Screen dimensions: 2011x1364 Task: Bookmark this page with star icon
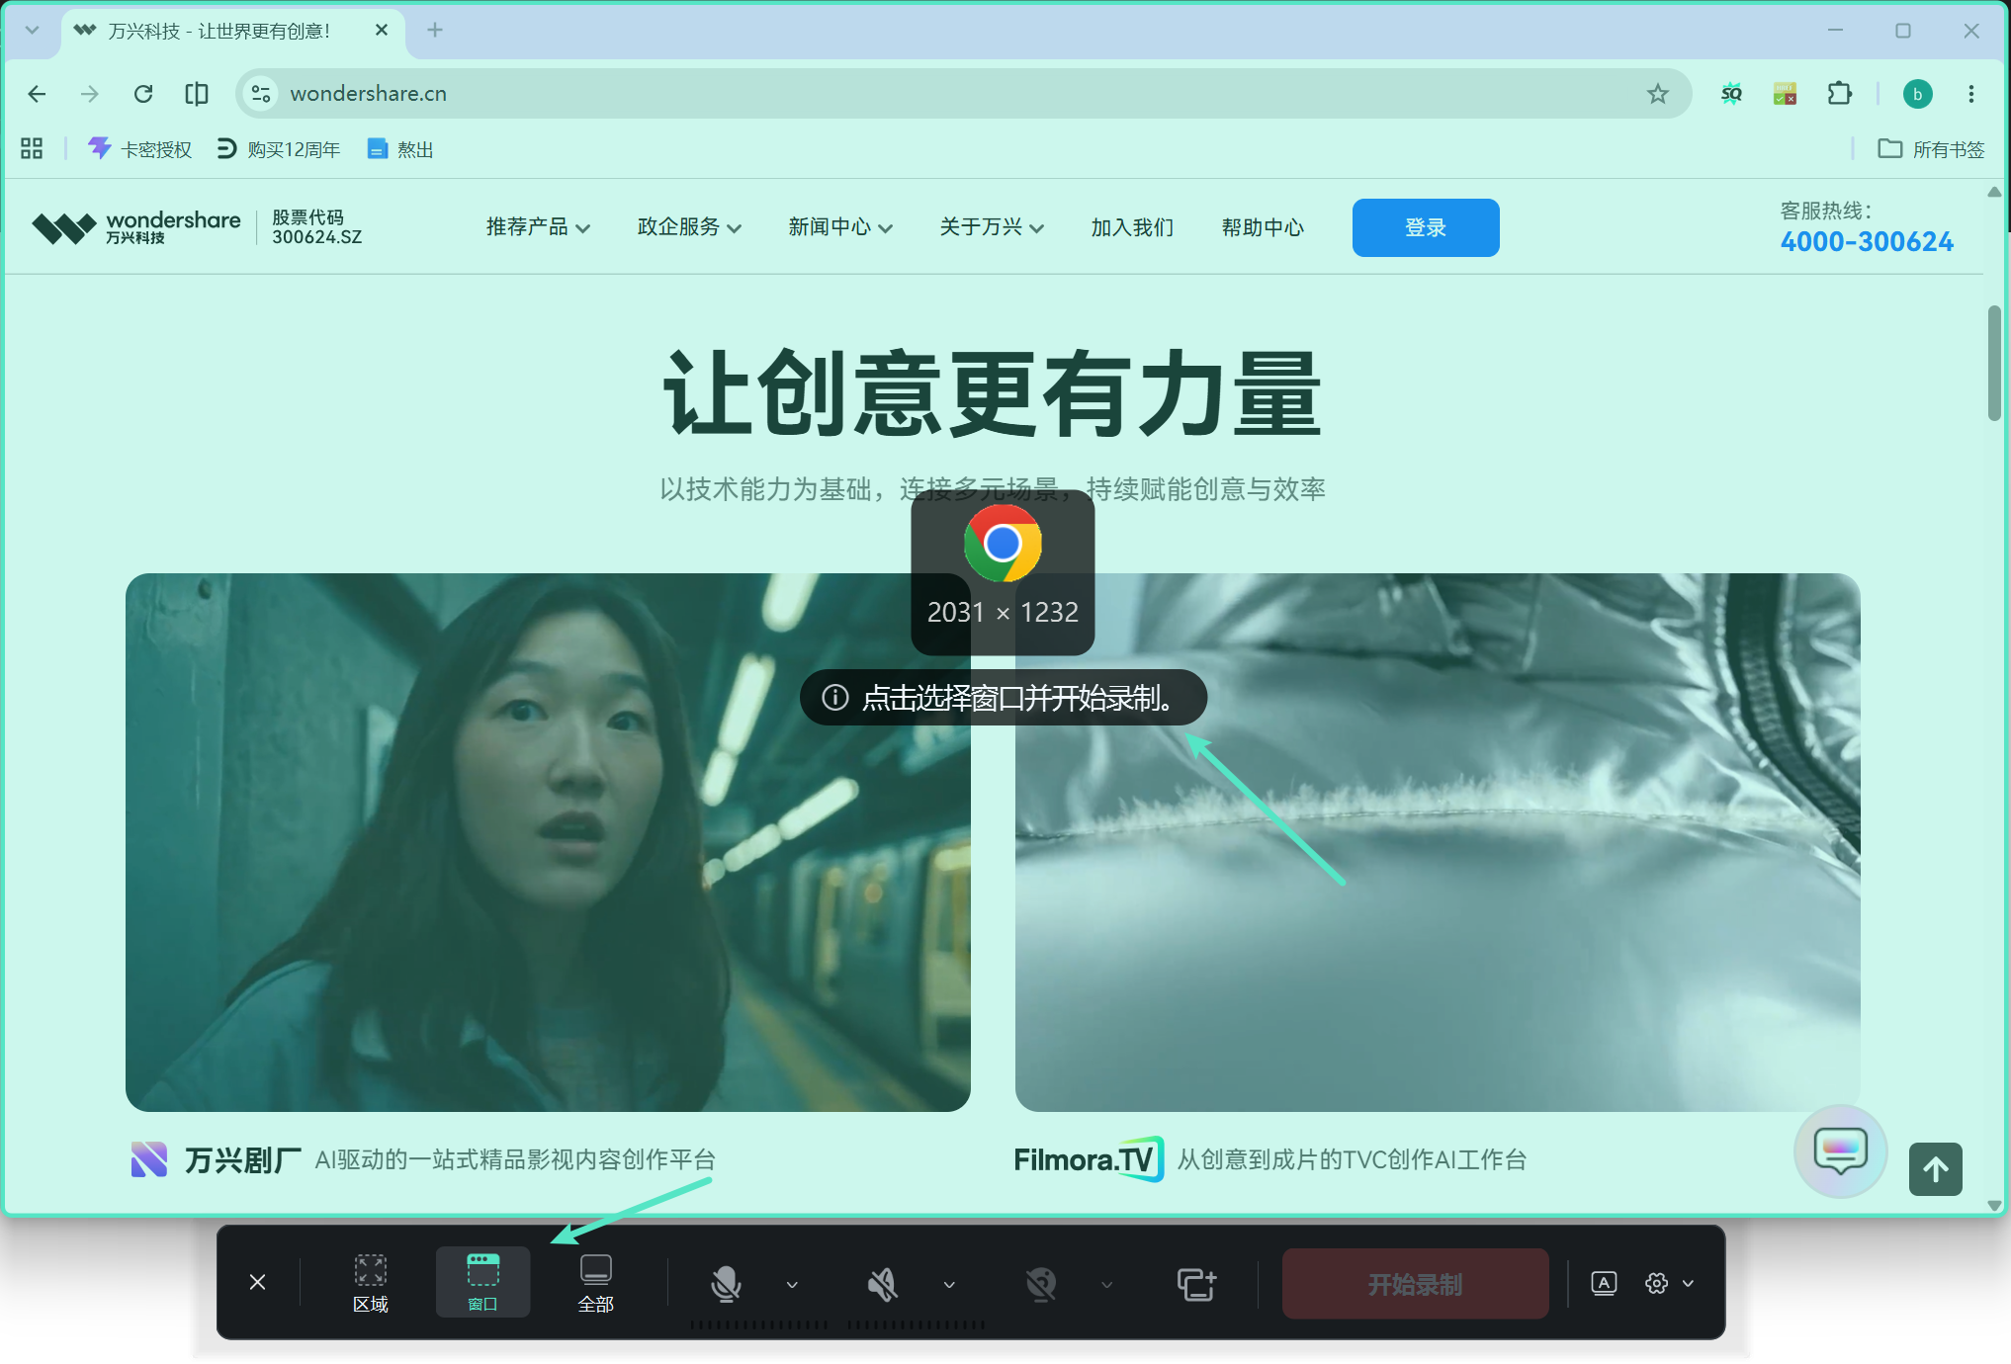pos(1657,94)
